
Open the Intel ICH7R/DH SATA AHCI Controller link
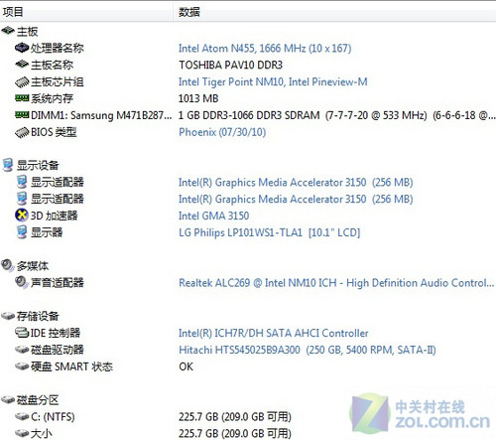click(274, 333)
